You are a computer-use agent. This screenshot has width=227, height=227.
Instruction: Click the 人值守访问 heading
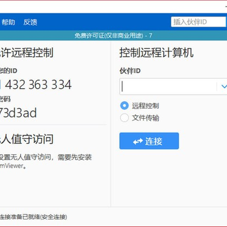click(26, 139)
